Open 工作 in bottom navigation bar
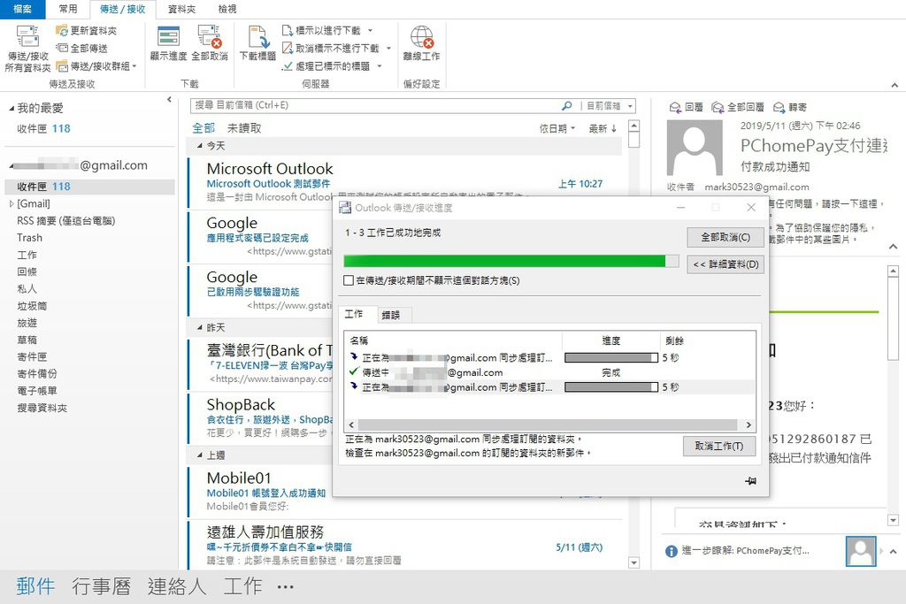 [x=242, y=586]
